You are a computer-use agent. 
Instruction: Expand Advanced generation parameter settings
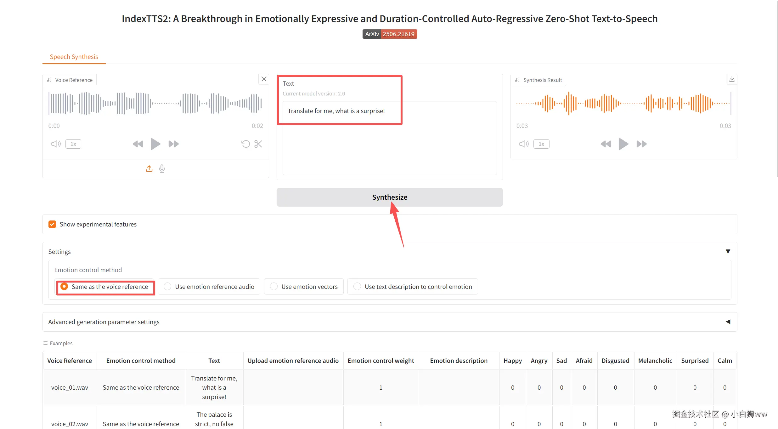[x=728, y=322]
